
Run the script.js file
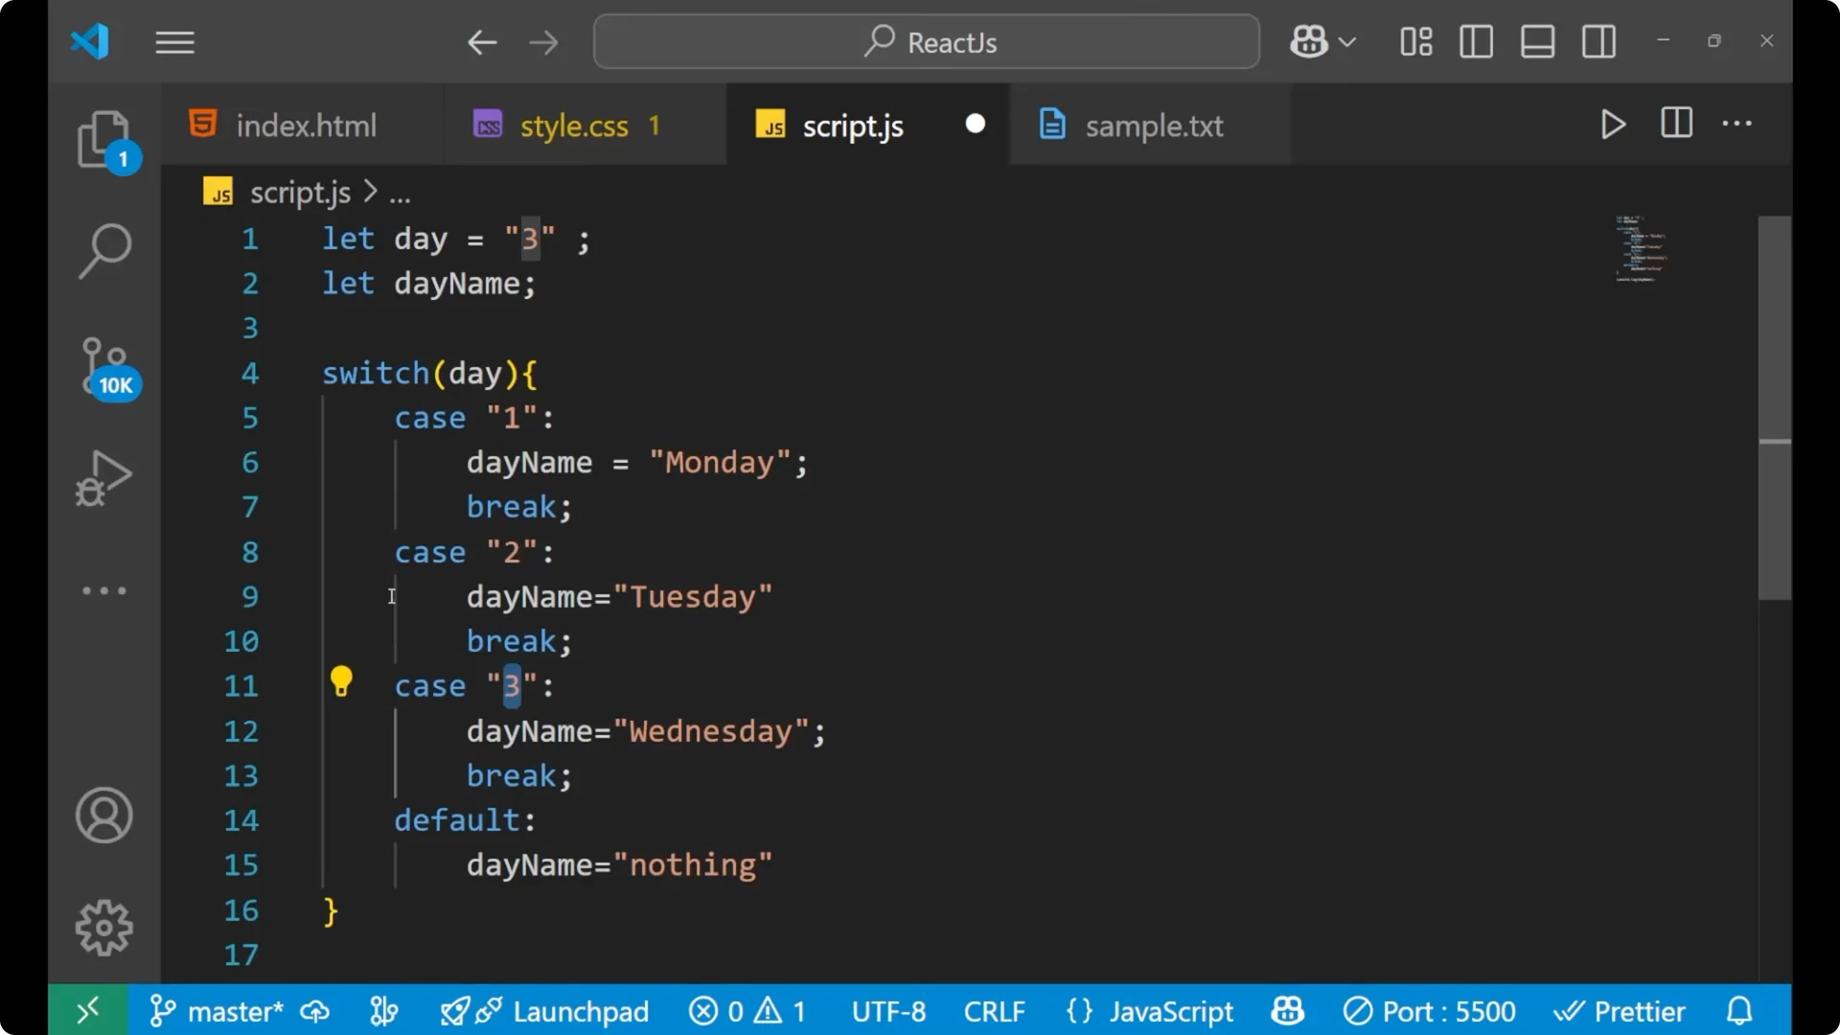(1613, 125)
